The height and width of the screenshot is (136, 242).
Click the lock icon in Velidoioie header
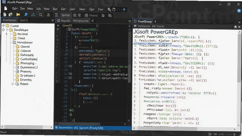pos(235,27)
